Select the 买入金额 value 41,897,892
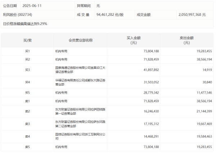 [x=148, y=69]
